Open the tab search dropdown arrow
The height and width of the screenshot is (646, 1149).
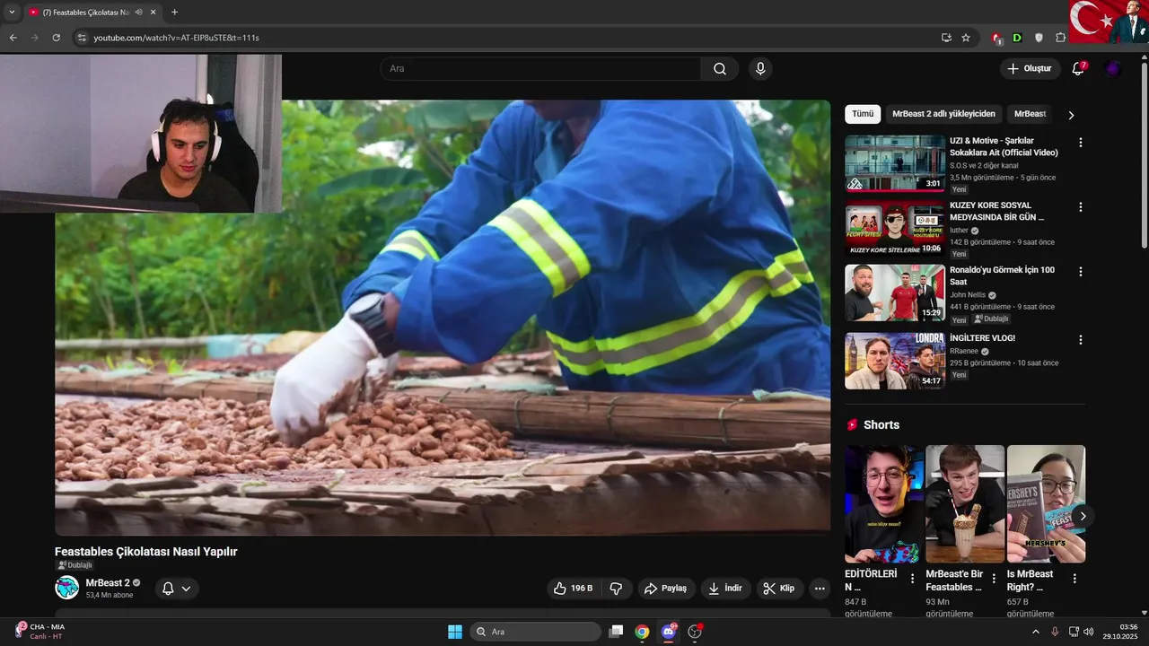point(12,13)
